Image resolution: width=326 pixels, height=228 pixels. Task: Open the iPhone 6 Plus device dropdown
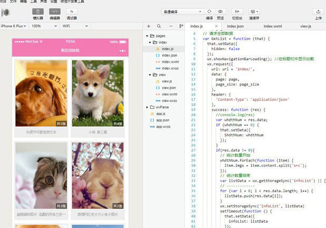(x=13, y=25)
